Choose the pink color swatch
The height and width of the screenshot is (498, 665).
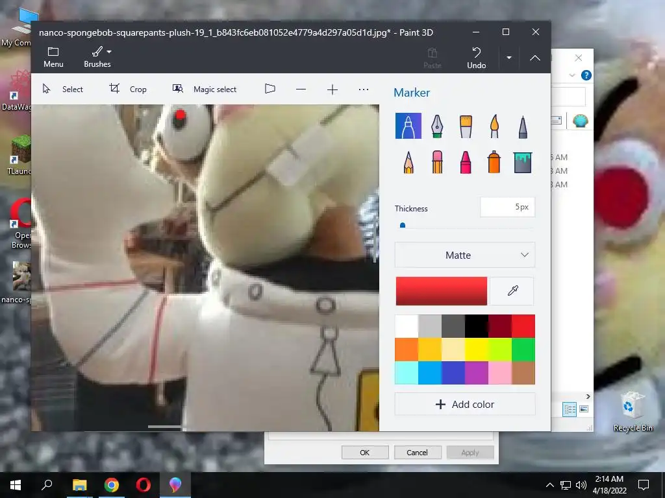(499, 373)
